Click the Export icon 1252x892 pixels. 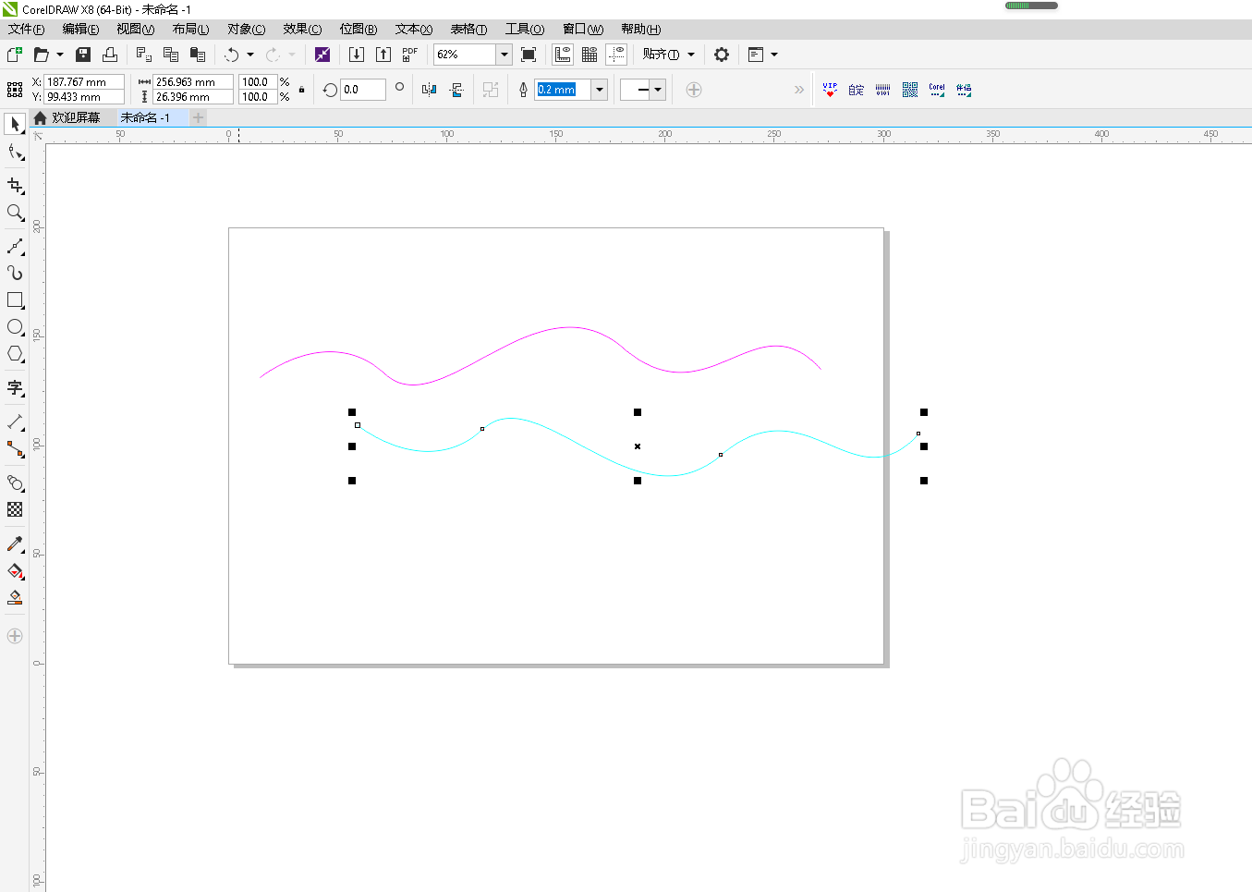point(383,55)
